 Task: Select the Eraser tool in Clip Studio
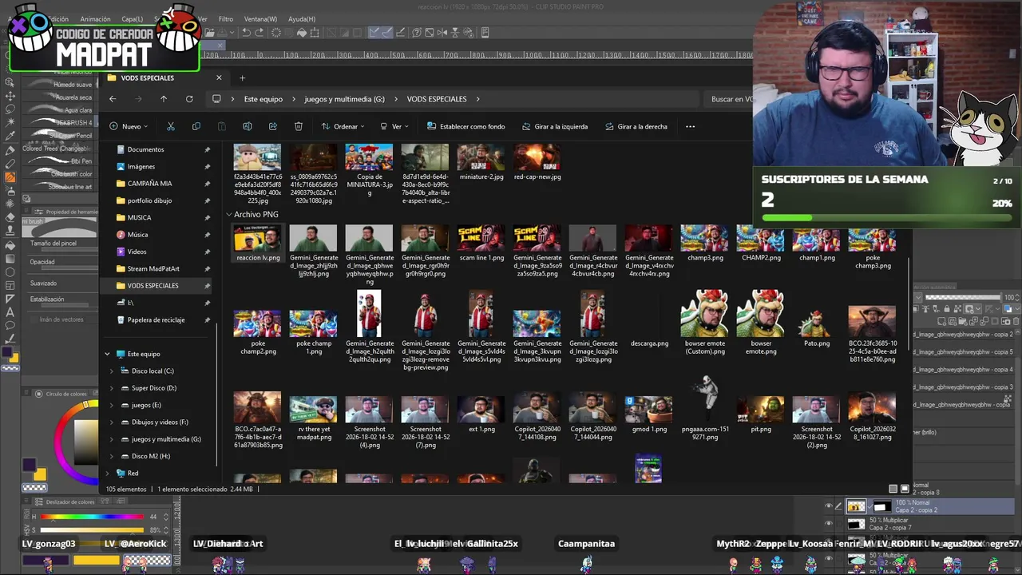point(10,218)
